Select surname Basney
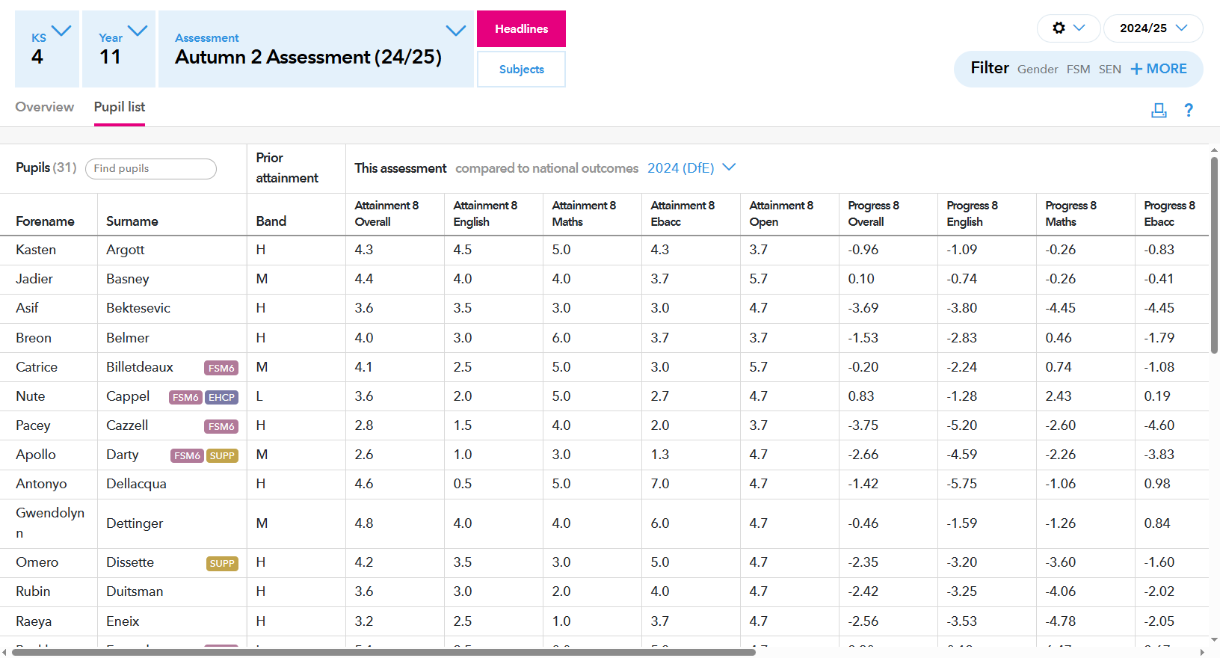This screenshot has width=1220, height=658. [x=128, y=279]
